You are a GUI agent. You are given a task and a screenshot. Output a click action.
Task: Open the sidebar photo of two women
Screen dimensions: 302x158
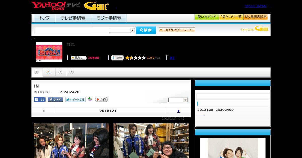pos(233,148)
